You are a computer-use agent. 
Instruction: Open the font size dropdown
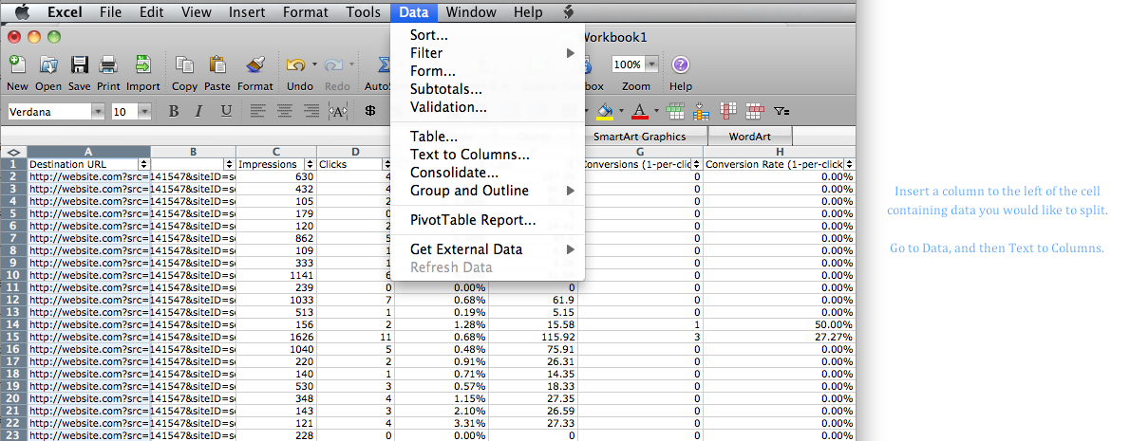point(144,112)
